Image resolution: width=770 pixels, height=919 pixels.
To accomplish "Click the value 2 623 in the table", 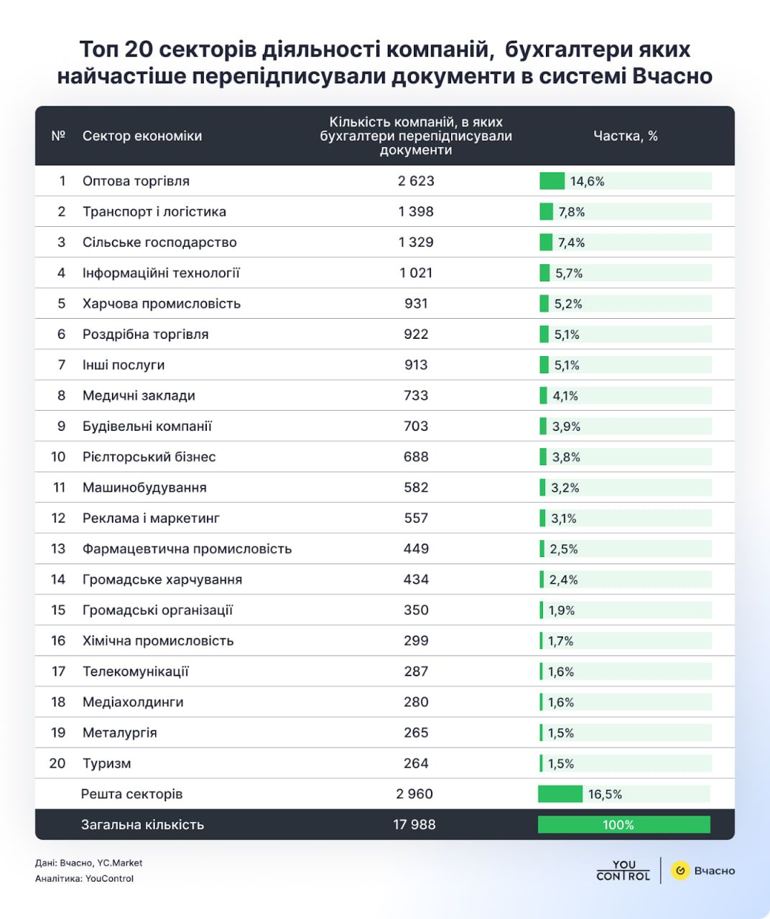I will point(416,181).
